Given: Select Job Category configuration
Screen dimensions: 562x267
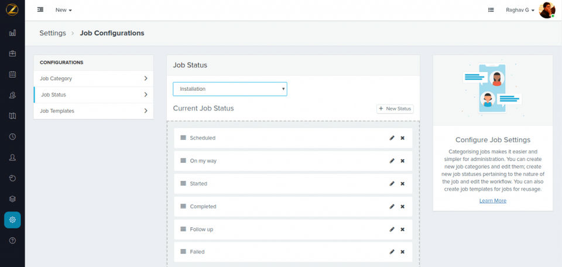Looking at the screenshot, I should pyautogui.click(x=94, y=78).
